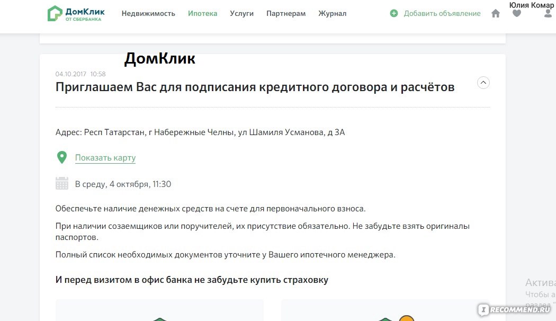Screen dimensions: 556x321
Task: Click the Юлия Комар user name
Action: (x=532, y=5)
